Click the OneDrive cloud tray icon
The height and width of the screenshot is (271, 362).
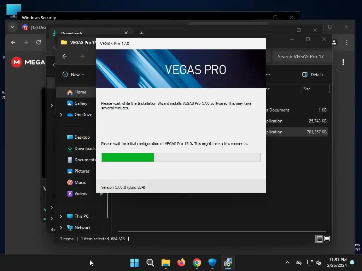tap(299, 263)
